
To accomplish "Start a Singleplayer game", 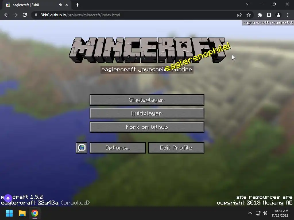I will pos(147,100).
